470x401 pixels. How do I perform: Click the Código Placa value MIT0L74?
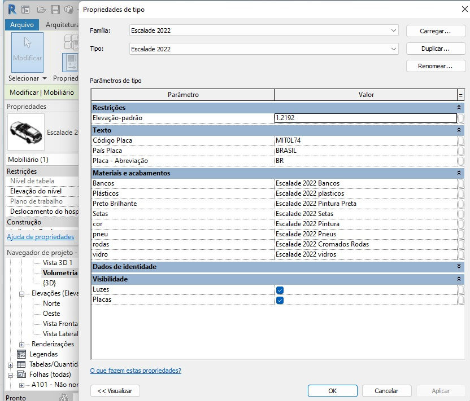(x=365, y=140)
